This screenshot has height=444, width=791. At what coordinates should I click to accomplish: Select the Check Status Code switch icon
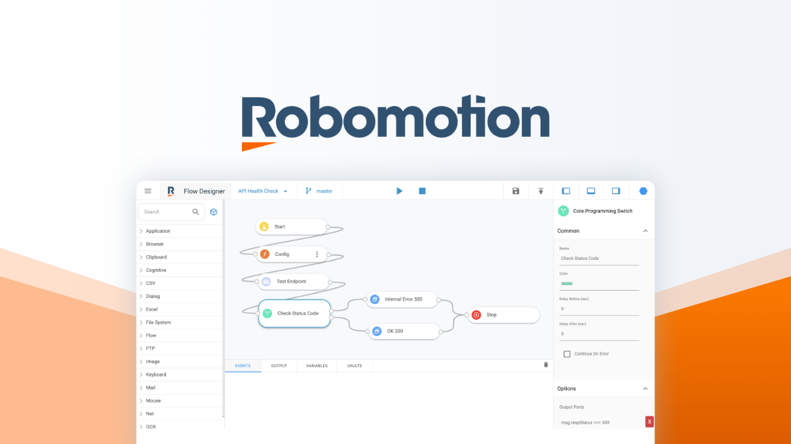pyautogui.click(x=267, y=314)
